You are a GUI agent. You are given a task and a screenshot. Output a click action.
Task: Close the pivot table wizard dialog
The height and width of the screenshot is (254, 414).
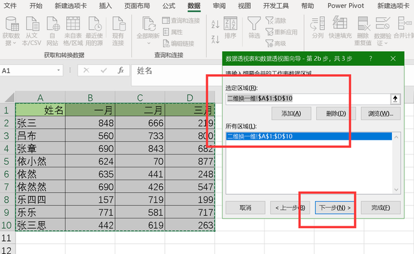click(x=393, y=59)
